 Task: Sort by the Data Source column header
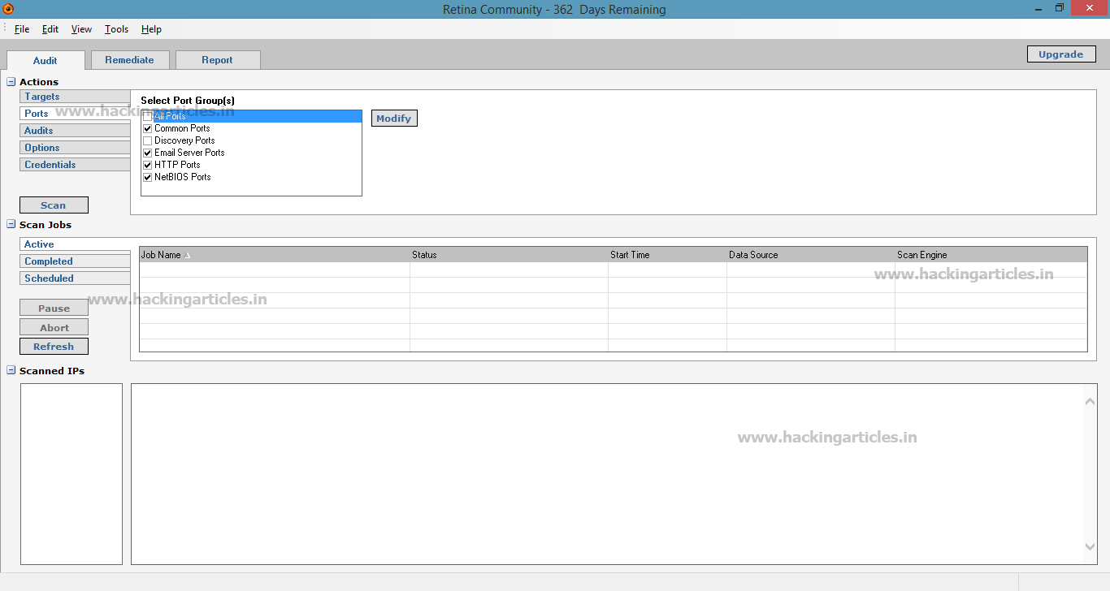tap(811, 255)
